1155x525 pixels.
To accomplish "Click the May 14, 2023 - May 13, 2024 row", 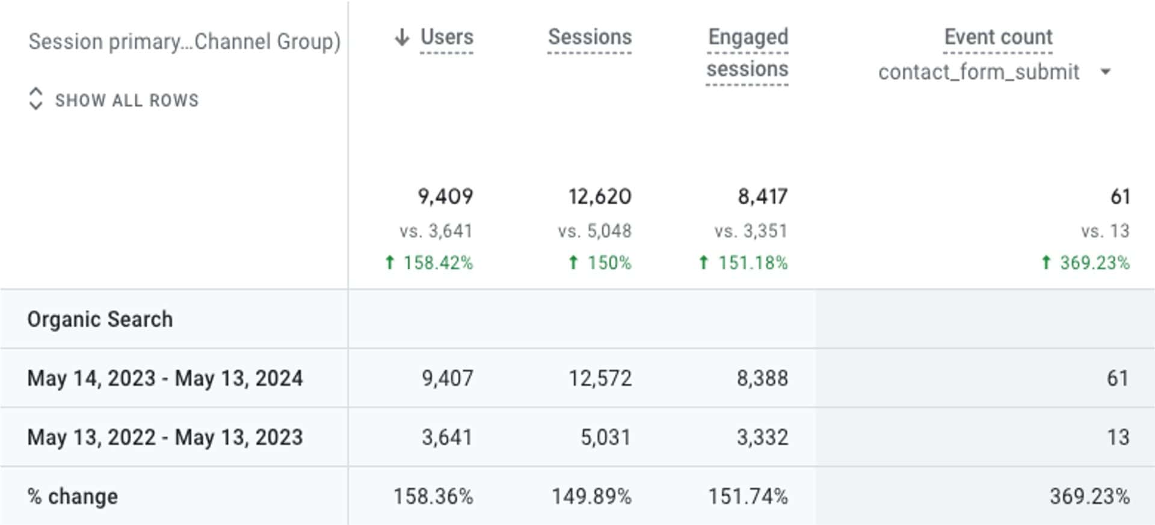I will point(165,378).
